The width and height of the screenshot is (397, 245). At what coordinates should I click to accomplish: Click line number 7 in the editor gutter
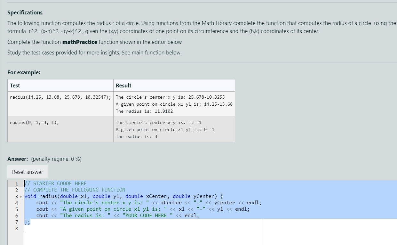tap(16, 222)
